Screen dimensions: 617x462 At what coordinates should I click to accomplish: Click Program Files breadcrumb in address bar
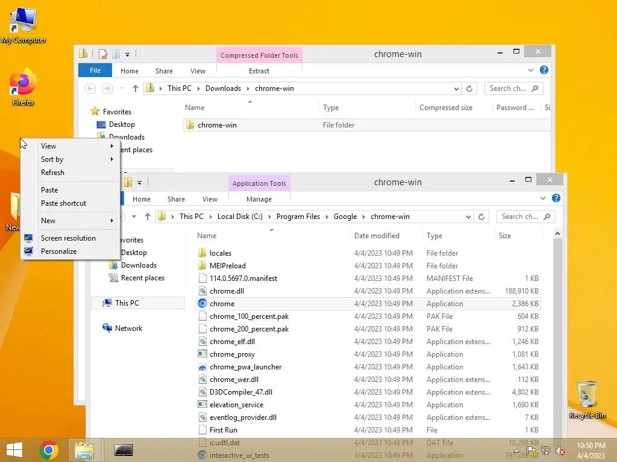298,217
